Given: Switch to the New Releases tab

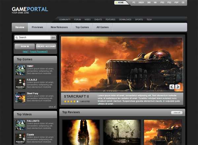Looking at the screenshot, I should (x=59, y=27).
